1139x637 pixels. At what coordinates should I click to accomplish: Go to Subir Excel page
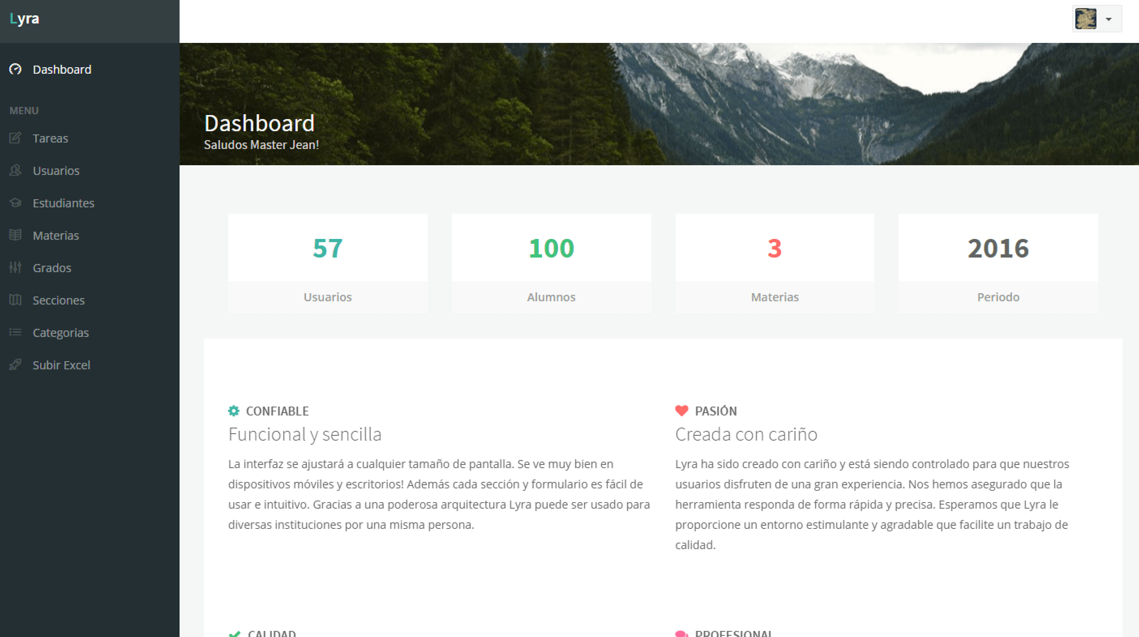tap(62, 365)
